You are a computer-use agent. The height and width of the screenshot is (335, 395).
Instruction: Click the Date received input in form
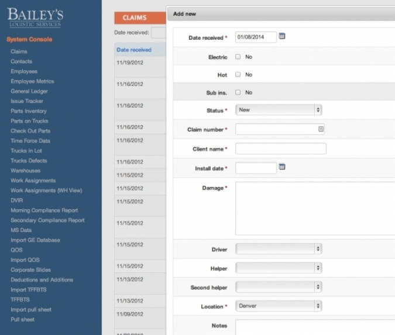coord(256,37)
